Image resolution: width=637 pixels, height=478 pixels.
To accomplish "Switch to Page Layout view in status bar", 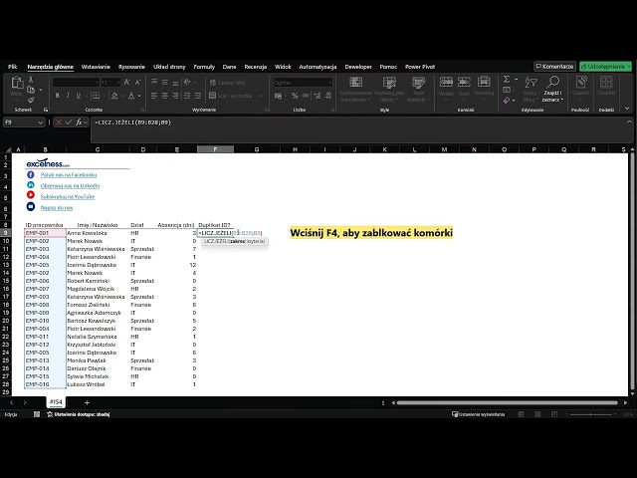I will [537, 414].
